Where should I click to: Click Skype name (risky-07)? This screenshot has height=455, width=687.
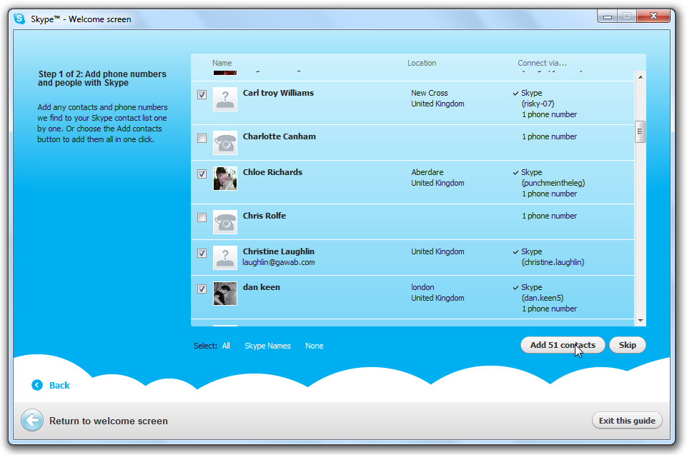tap(538, 104)
